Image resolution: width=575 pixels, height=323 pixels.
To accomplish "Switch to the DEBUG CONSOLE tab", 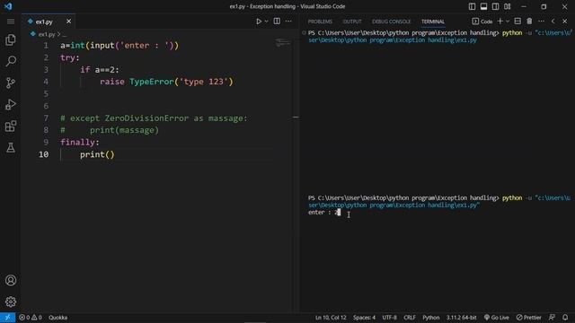I will click(392, 22).
